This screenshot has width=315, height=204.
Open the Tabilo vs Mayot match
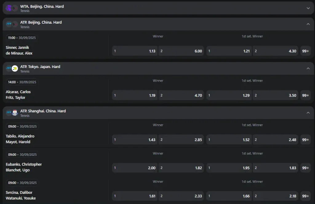20,139
